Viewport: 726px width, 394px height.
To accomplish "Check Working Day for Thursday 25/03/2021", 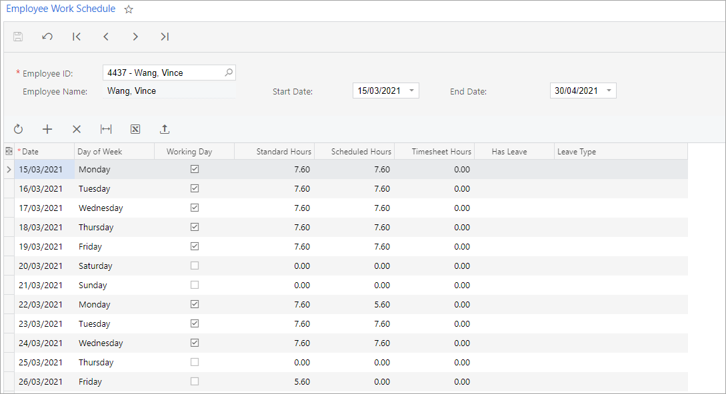I will (x=195, y=362).
